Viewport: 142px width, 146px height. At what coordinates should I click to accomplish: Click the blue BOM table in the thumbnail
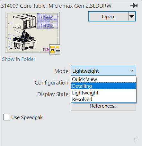[x=47, y=21]
